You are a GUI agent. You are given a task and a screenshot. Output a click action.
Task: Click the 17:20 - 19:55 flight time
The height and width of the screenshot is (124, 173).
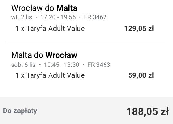pyautogui.click(x=58, y=17)
